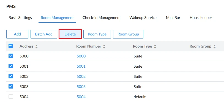Click the Add button
This screenshot has height=102, width=224.
(x=17, y=34)
